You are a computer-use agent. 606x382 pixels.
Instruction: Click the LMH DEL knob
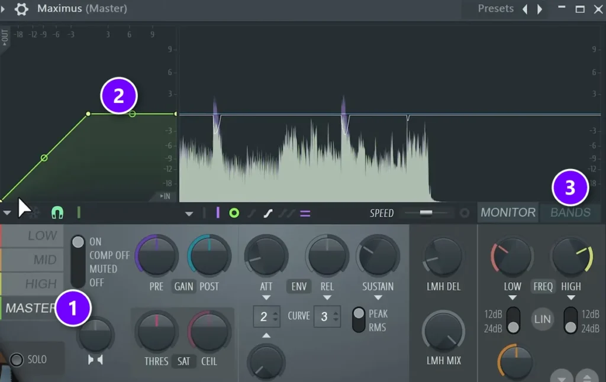(x=443, y=257)
